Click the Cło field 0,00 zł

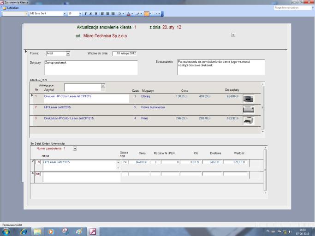(190, 162)
